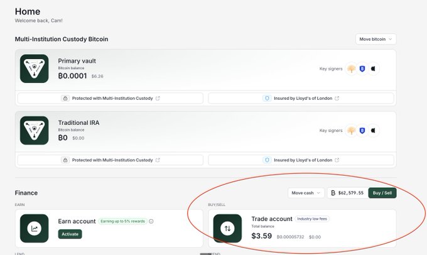Screen dimensions: 427x255
Task: Click info icon next to Earning rewards badge
Action: click(x=151, y=221)
